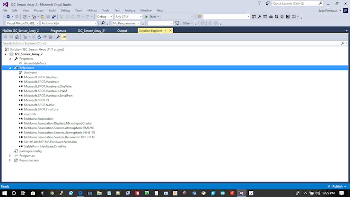Click the feedback icon next to Quick Launch

267,4
